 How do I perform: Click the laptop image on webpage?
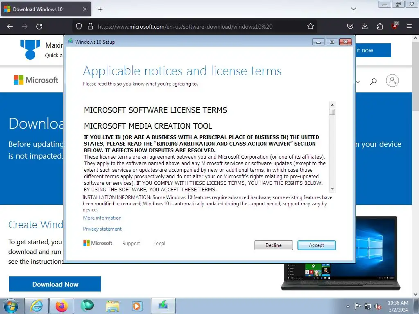(341, 253)
